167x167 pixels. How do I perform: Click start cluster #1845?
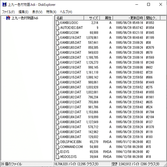(150, 33)
